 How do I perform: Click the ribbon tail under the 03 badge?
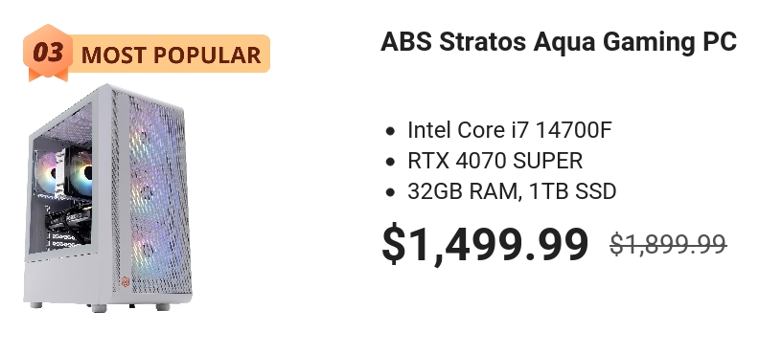point(48,77)
